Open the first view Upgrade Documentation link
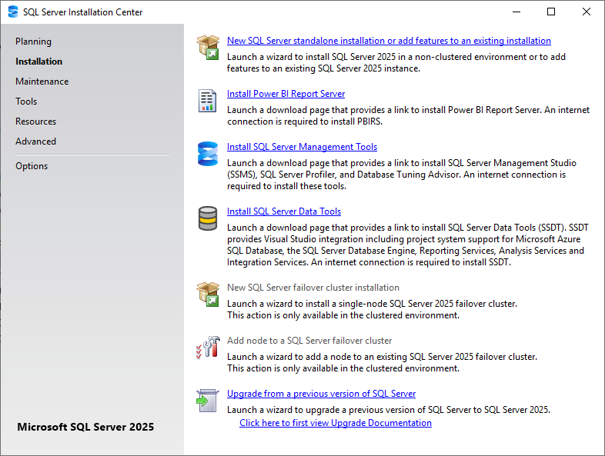 [x=335, y=423]
